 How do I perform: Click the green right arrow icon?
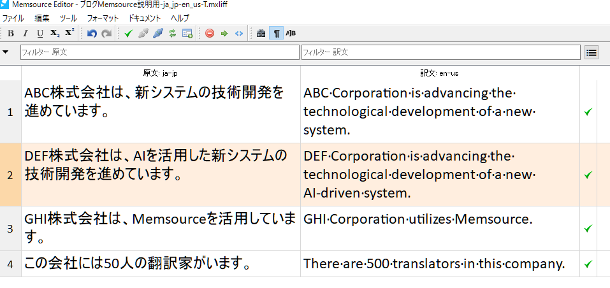coord(224,33)
